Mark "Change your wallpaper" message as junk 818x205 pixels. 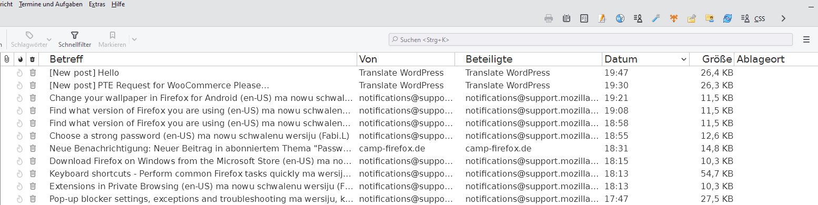(x=20, y=98)
